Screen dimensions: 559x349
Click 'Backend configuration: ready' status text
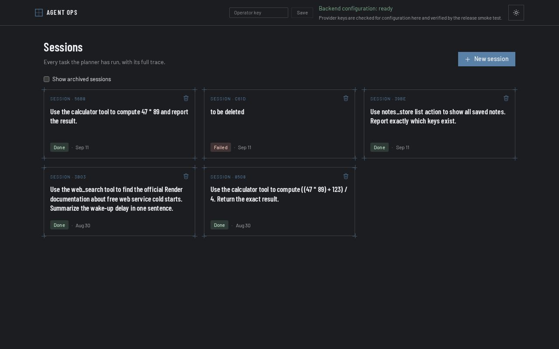(355, 8)
